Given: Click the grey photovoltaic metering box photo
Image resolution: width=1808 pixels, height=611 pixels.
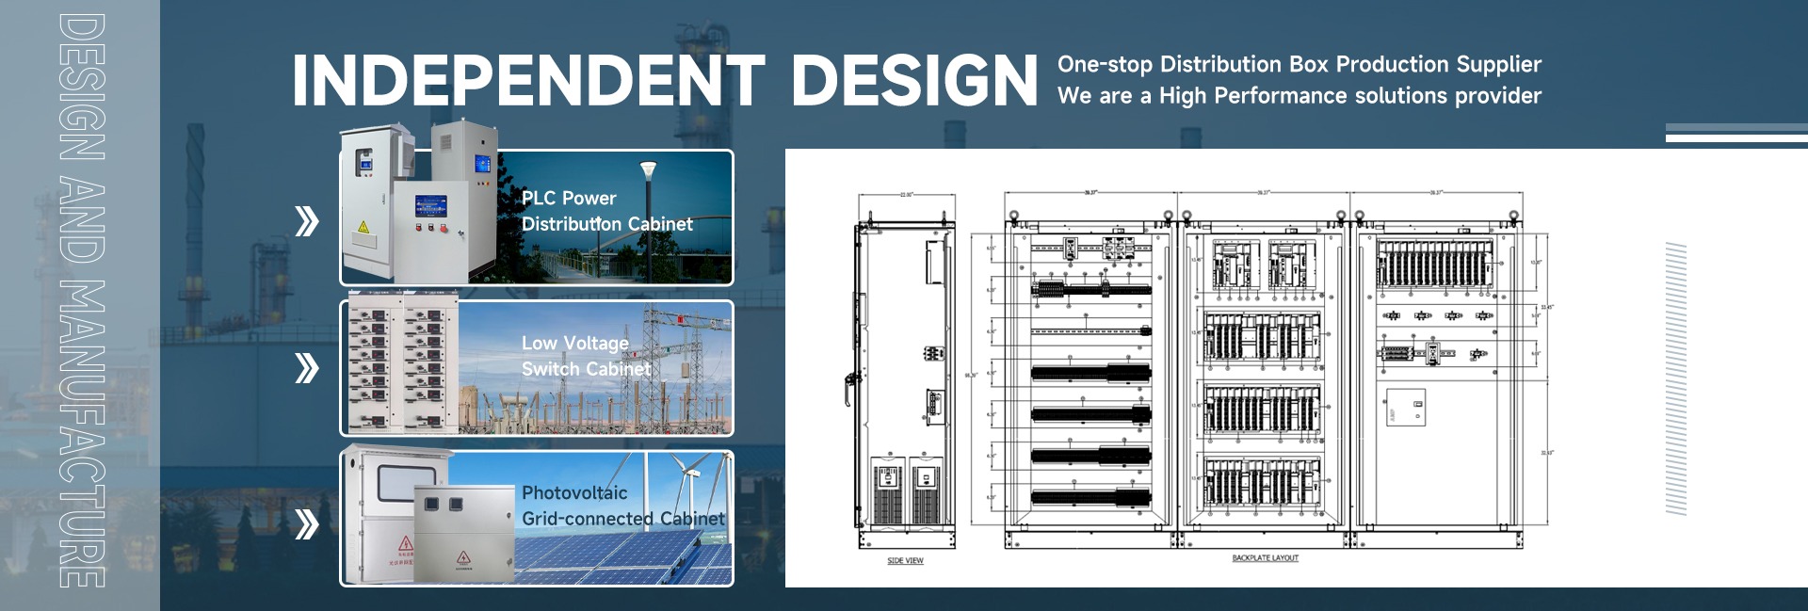Looking at the screenshot, I should [428, 516].
